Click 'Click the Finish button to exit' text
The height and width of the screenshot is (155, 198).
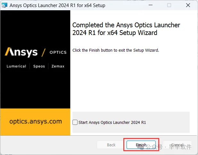point(116,50)
